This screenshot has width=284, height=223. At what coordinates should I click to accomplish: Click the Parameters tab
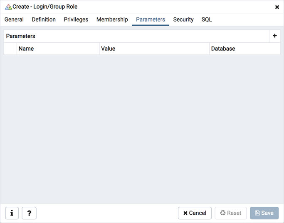(x=151, y=20)
